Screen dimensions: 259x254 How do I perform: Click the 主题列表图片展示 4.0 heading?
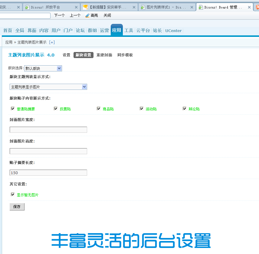(31, 55)
